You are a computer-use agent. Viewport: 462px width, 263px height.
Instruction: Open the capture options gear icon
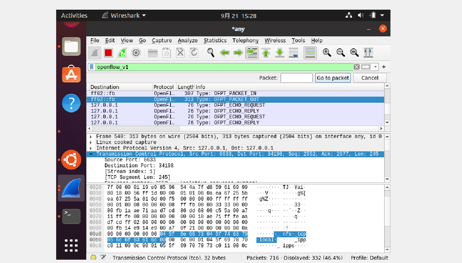136,53
